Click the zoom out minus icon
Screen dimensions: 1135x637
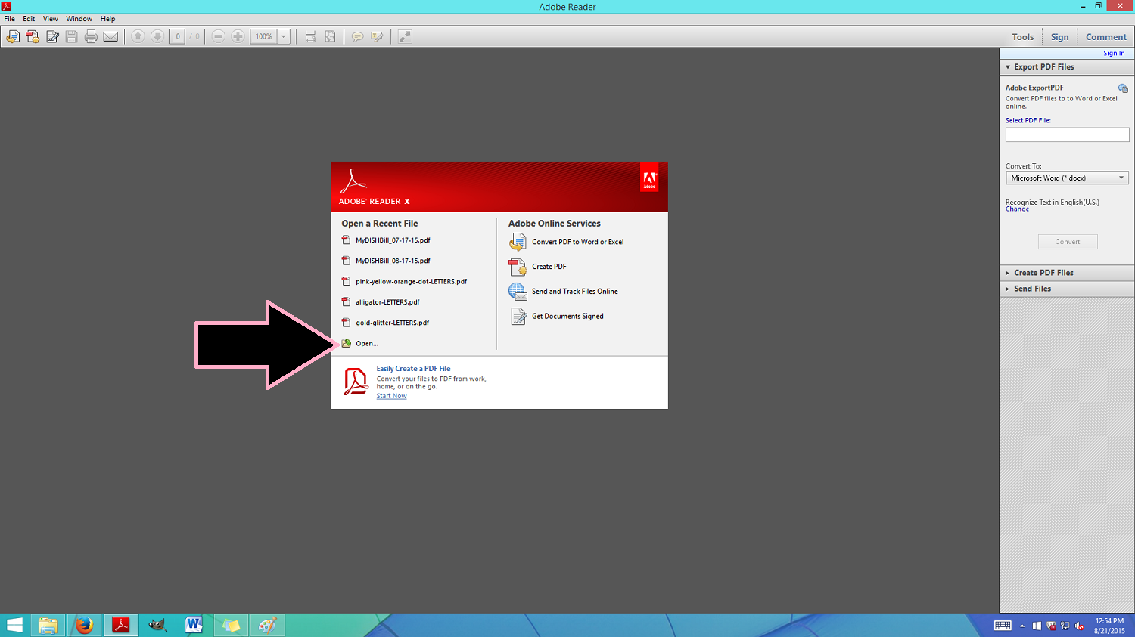coord(218,36)
